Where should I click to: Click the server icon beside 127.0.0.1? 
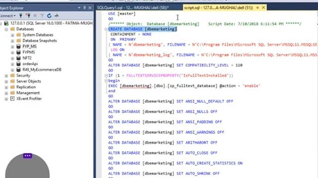click(6, 23)
